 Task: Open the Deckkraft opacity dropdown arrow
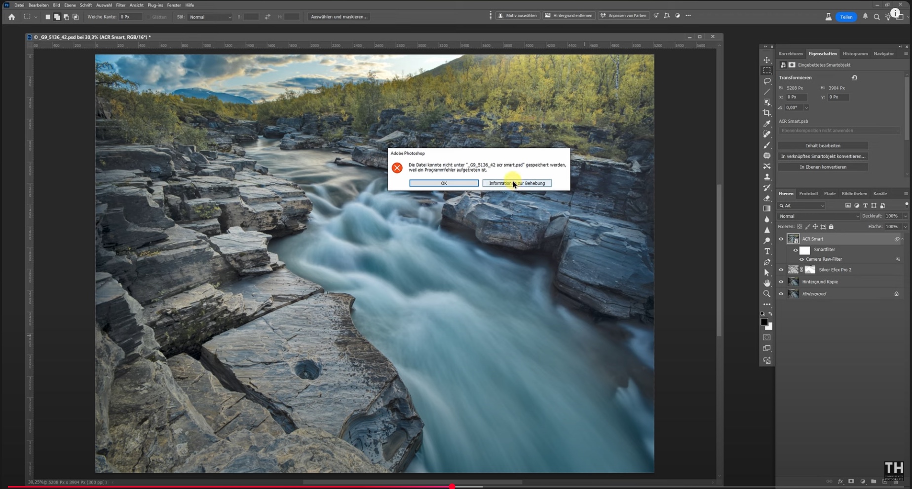pyautogui.click(x=905, y=216)
